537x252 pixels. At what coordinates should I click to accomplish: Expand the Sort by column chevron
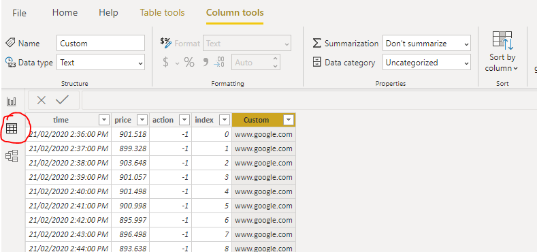[515, 69]
